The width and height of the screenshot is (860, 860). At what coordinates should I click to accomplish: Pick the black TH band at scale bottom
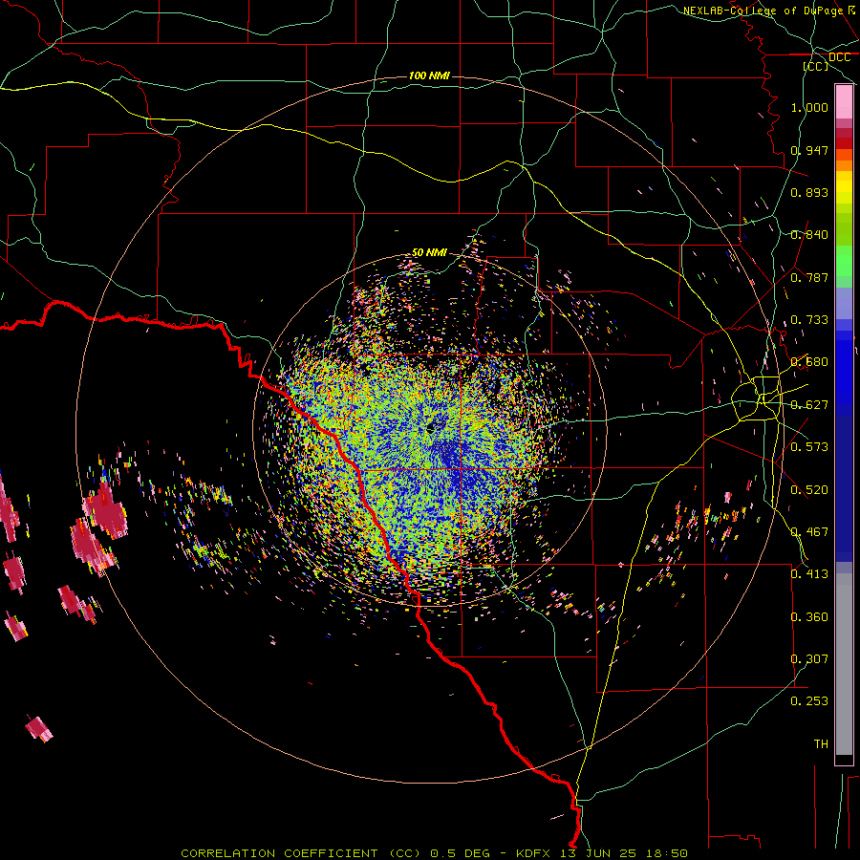point(844,759)
